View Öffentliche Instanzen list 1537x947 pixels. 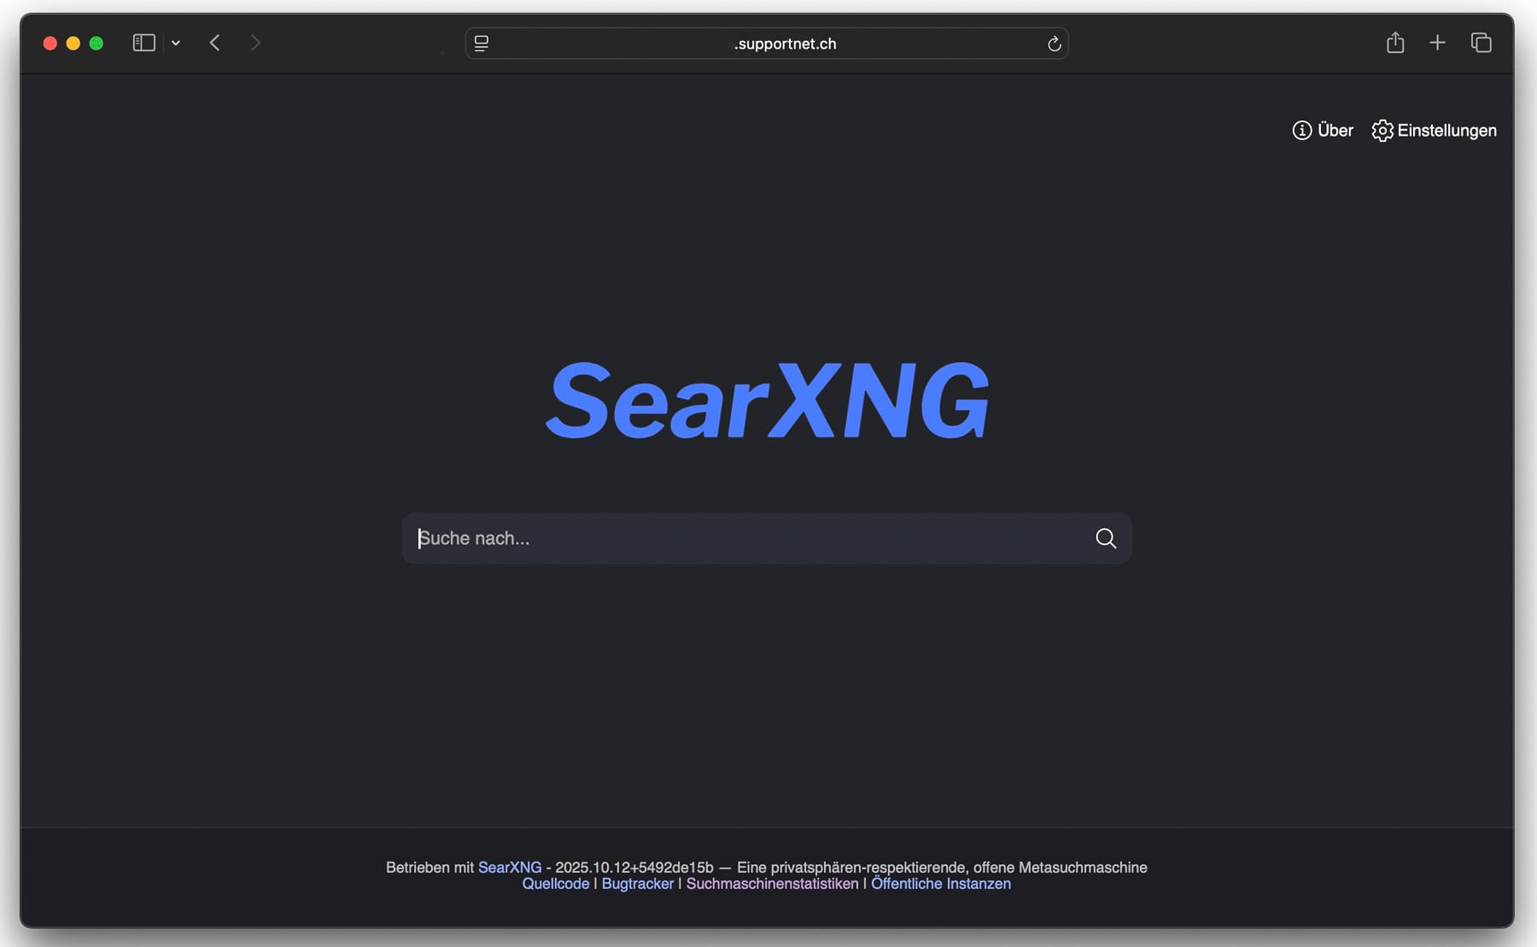[x=940, y=884]
